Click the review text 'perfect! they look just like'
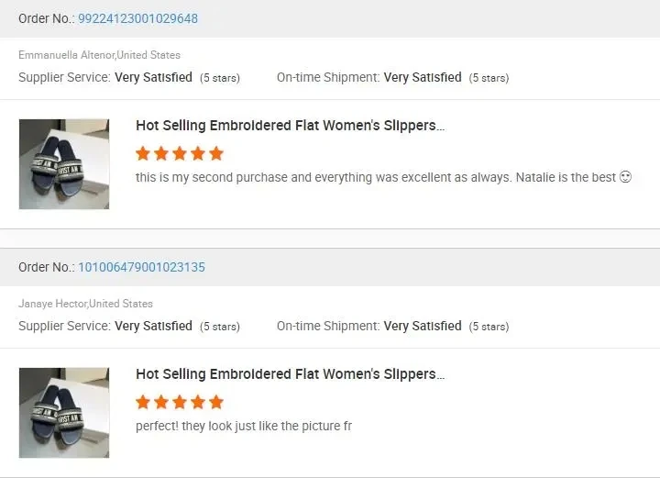The height and width of the screenshot is (478, 660). pos(243,427)
